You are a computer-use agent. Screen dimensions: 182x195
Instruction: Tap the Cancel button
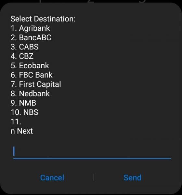pos(52,177)
